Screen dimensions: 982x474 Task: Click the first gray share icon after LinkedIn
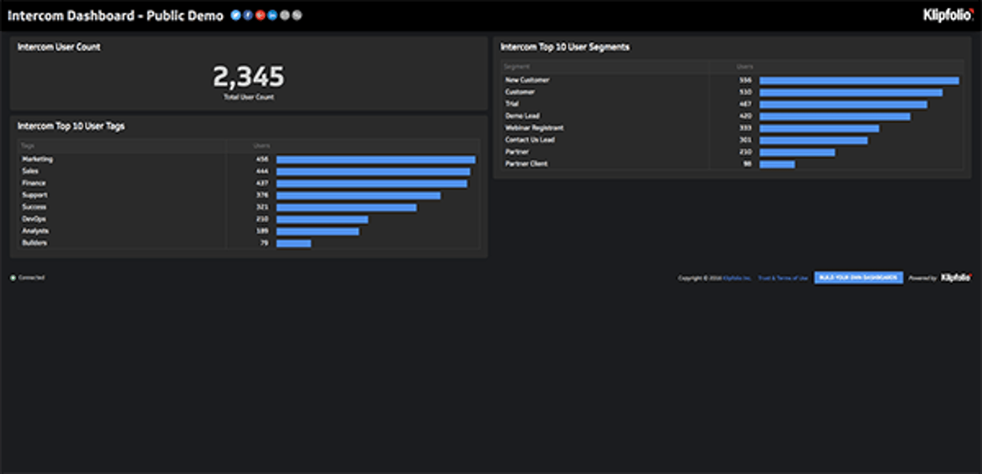284,15
